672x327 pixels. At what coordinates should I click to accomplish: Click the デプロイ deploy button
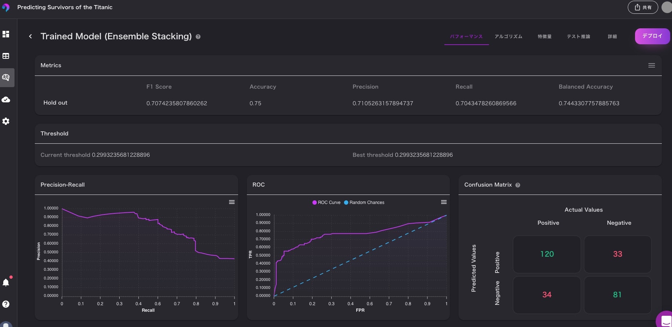point(652,36)
